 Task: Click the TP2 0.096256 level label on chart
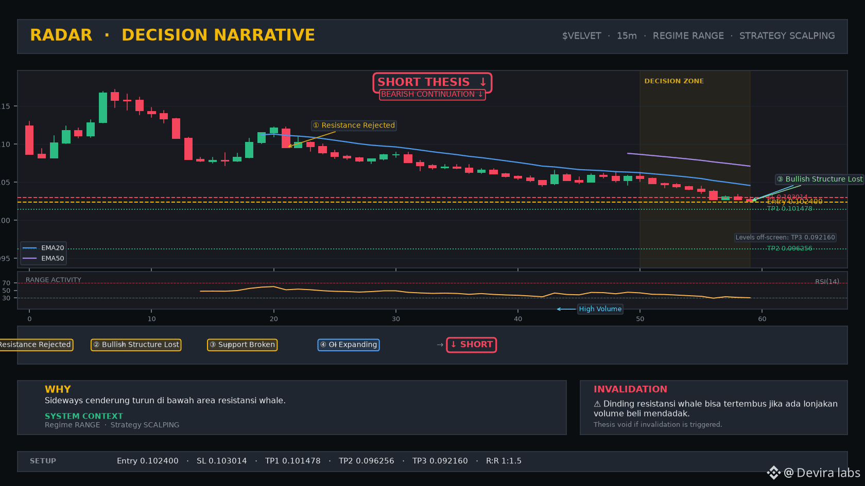click(789, 248)
